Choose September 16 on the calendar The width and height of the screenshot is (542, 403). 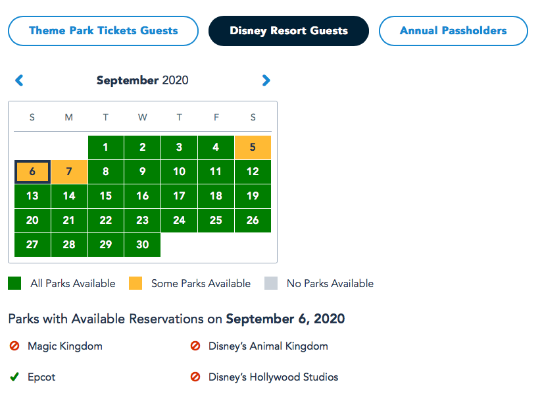coord(142,196)
